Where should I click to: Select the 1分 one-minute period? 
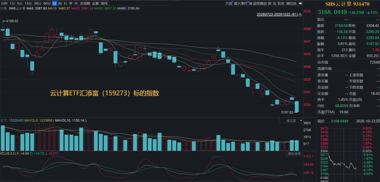point(12,4)
